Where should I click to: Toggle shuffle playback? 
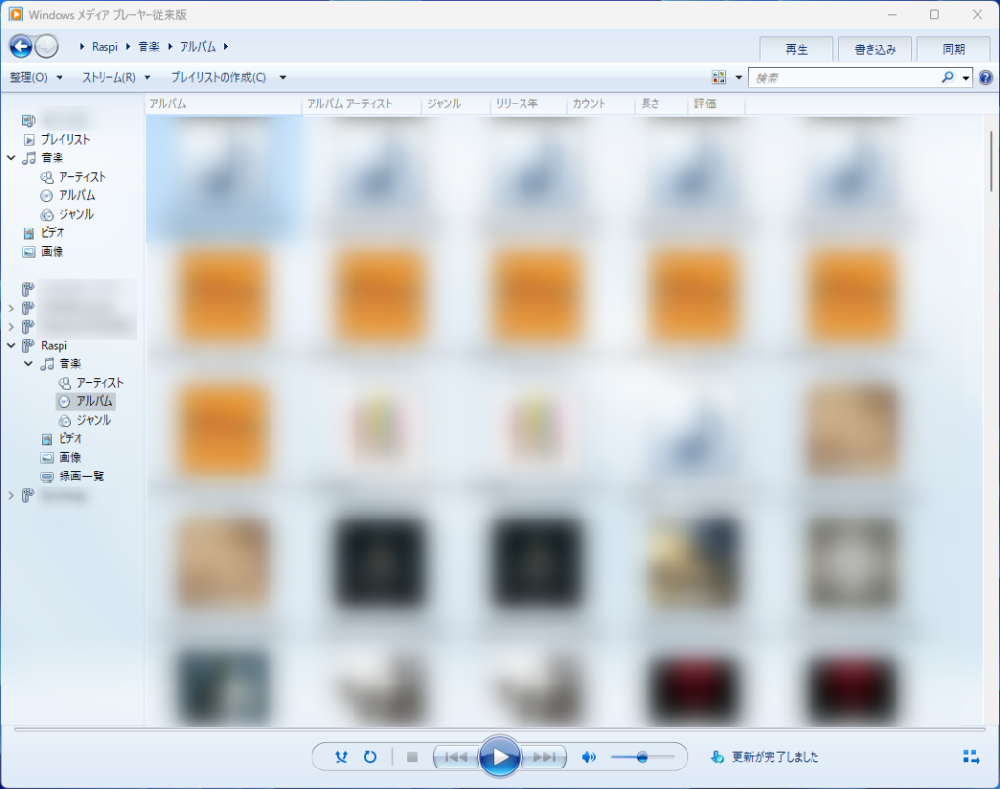(341, 757)
